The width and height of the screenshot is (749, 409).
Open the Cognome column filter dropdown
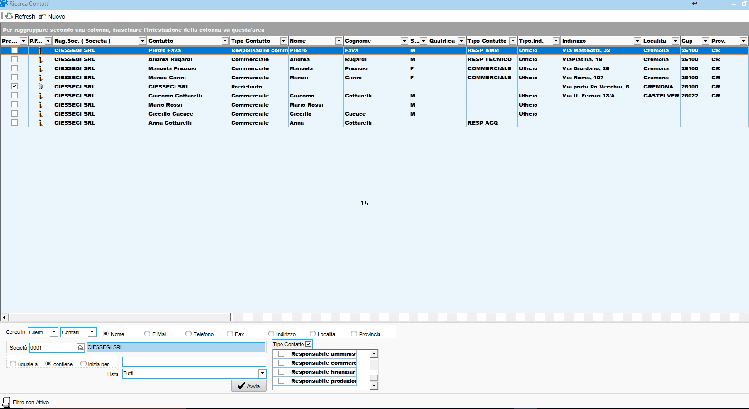pyautogui.click(x=404, y=41)
